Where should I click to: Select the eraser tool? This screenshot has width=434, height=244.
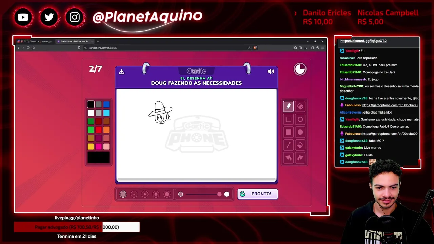coord(300,106)
